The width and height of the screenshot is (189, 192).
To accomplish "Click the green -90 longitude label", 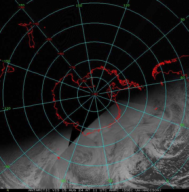I will [7, 166].
